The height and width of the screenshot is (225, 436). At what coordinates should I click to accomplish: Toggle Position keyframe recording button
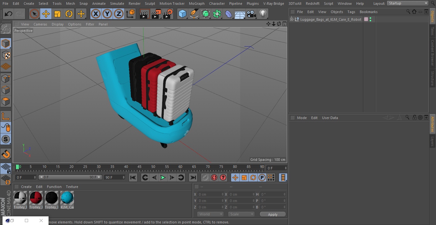(235, 177)
